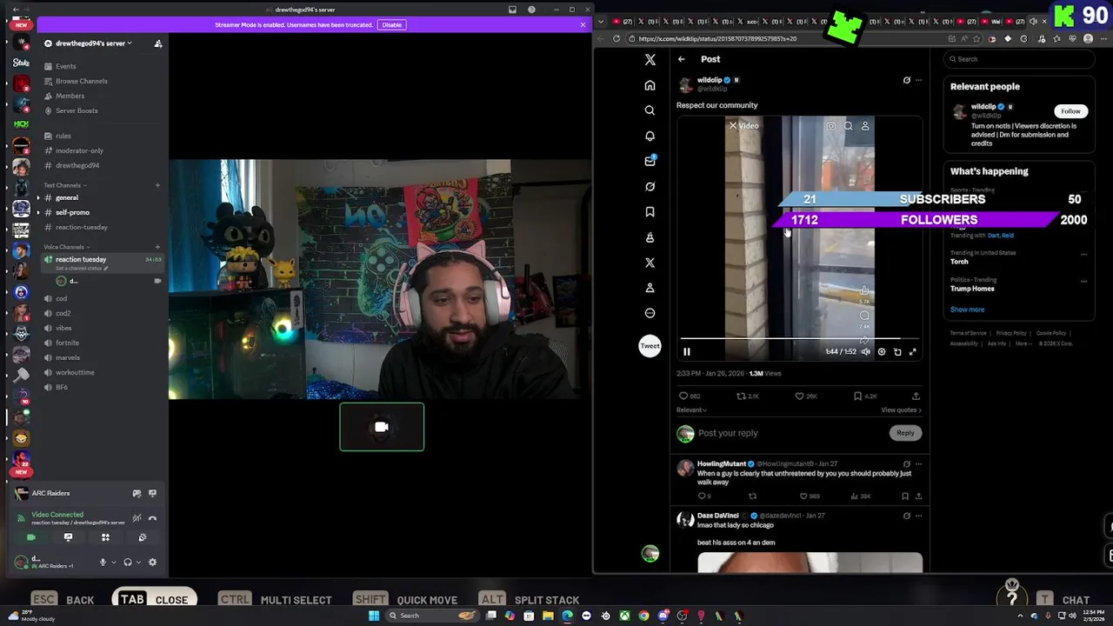Viewport: 1113px width, 626px height.
Task: Open X home from sidebar house icon
Action: pyautogui.click(x=650, y=85)
